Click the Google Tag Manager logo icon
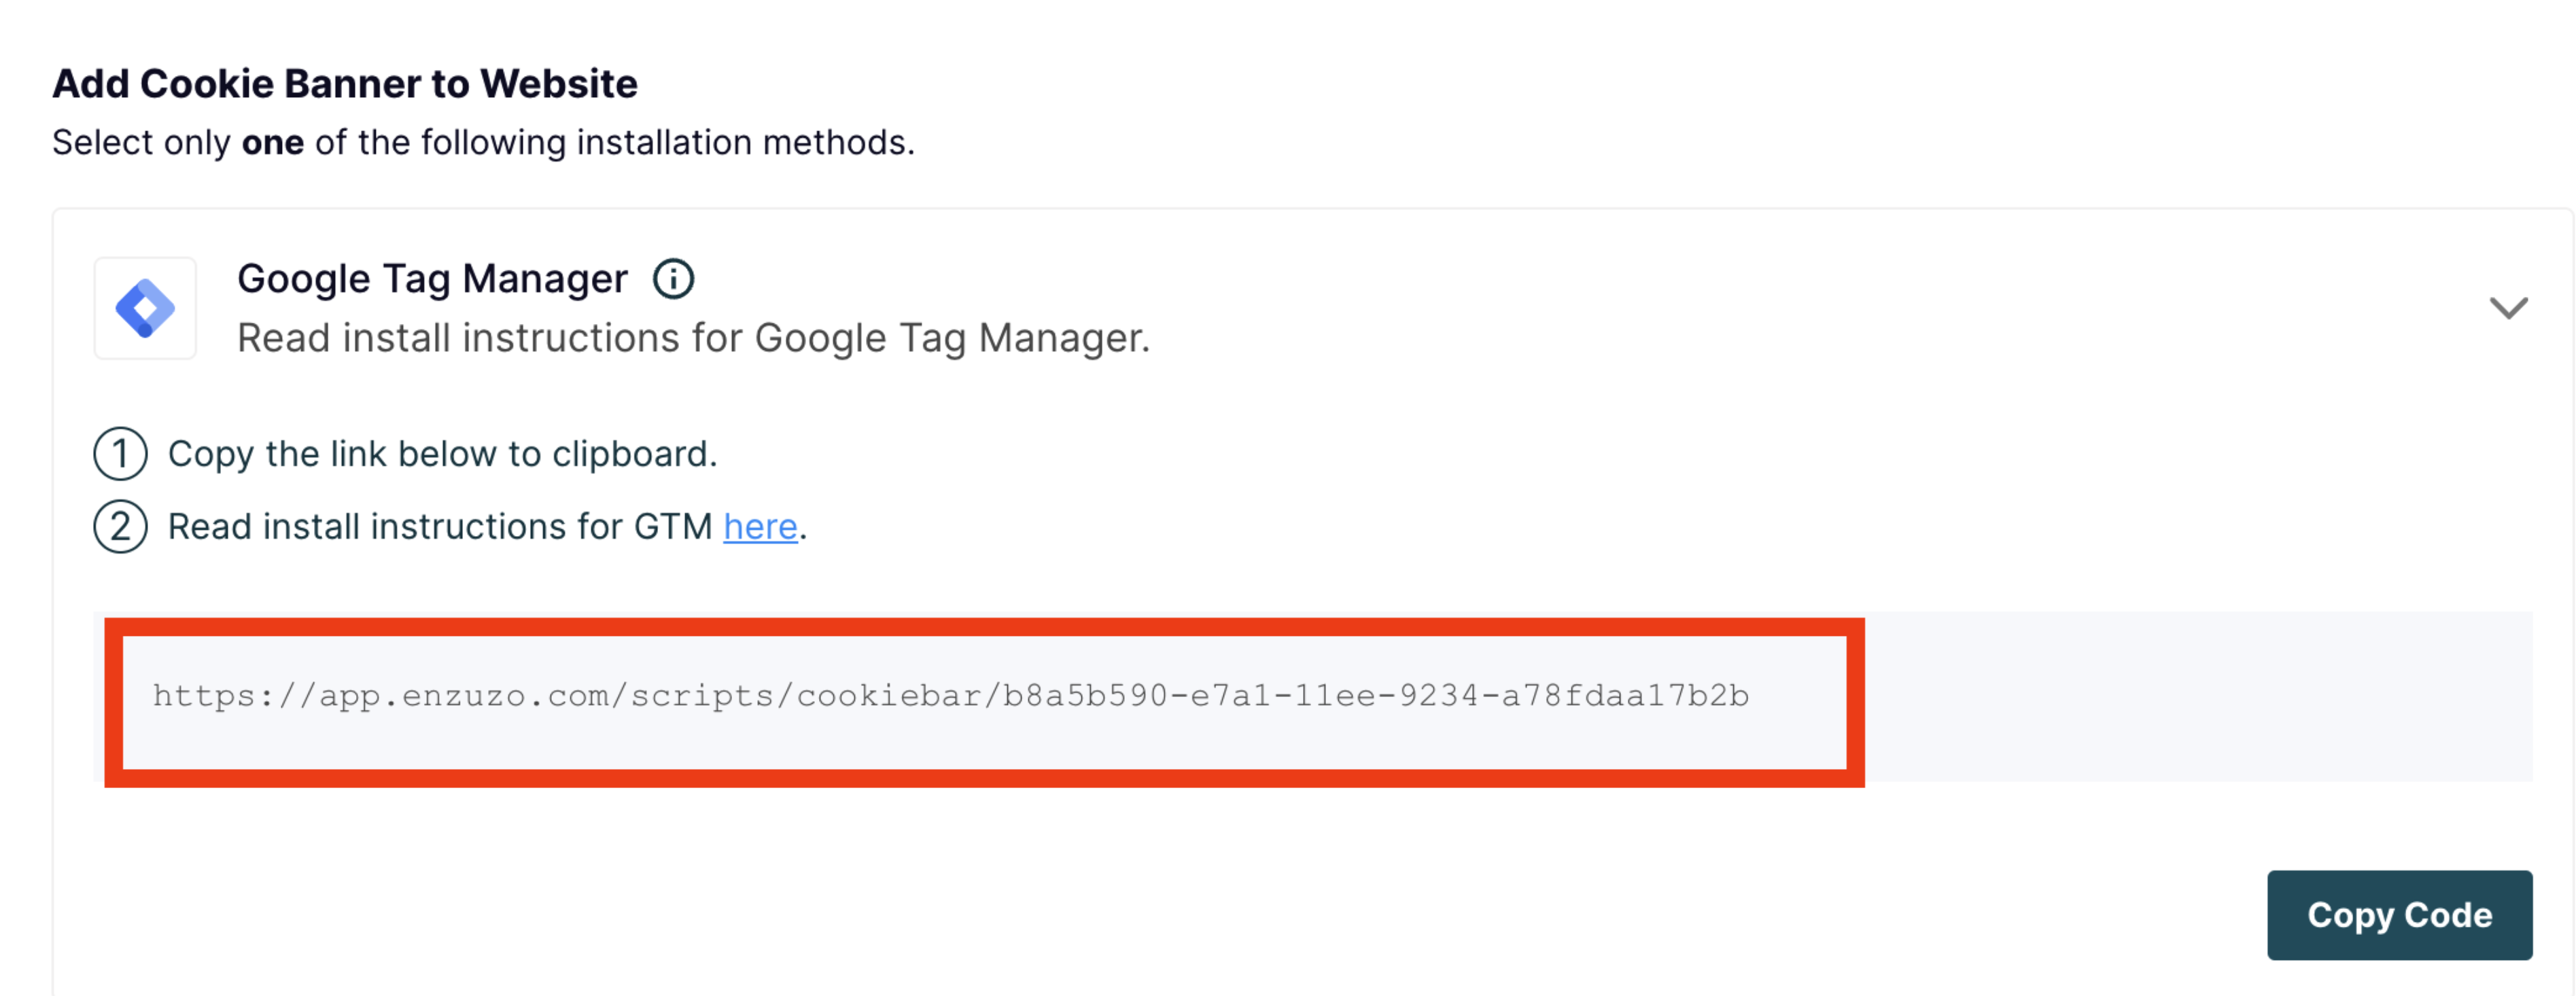2576x996 pixels. pos(145,307)
